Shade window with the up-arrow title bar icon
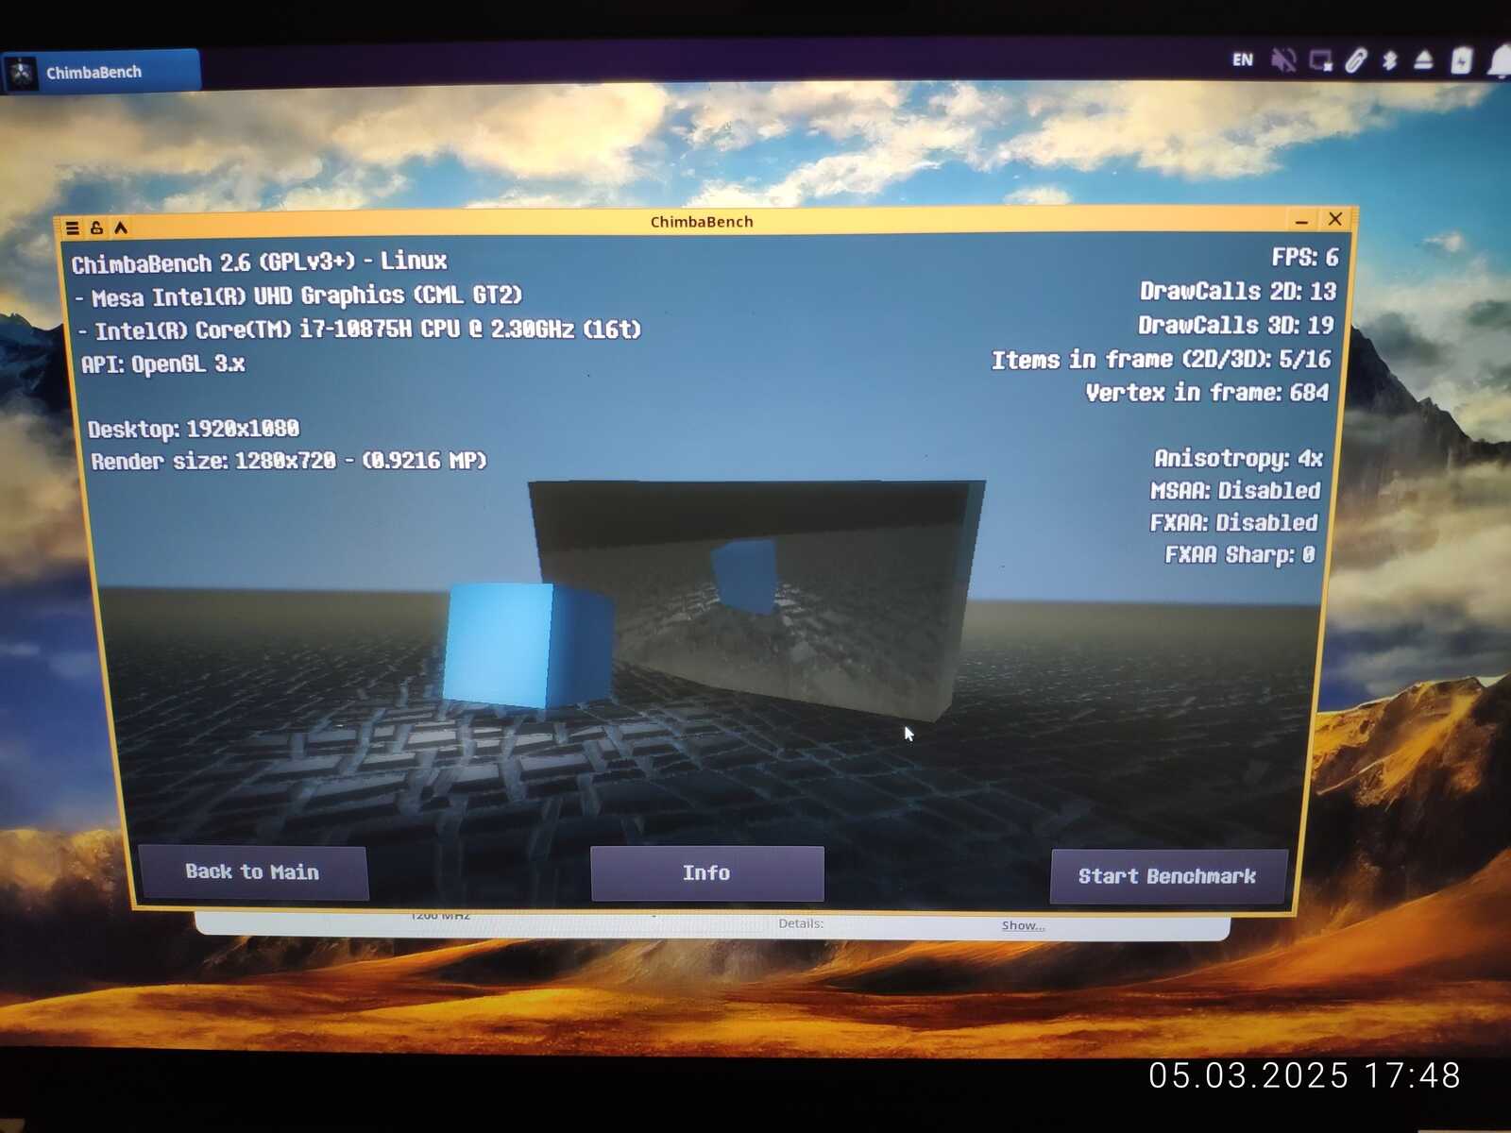 coord(121,228)
